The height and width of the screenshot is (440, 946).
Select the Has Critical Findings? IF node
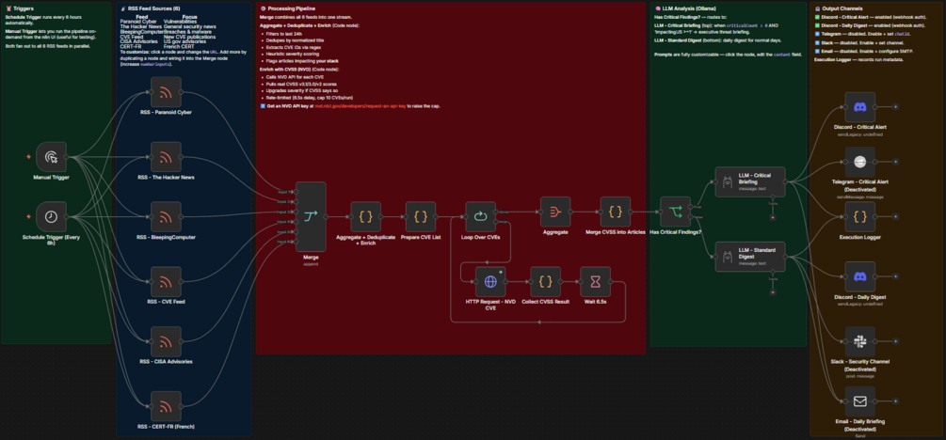coord(675,212)
